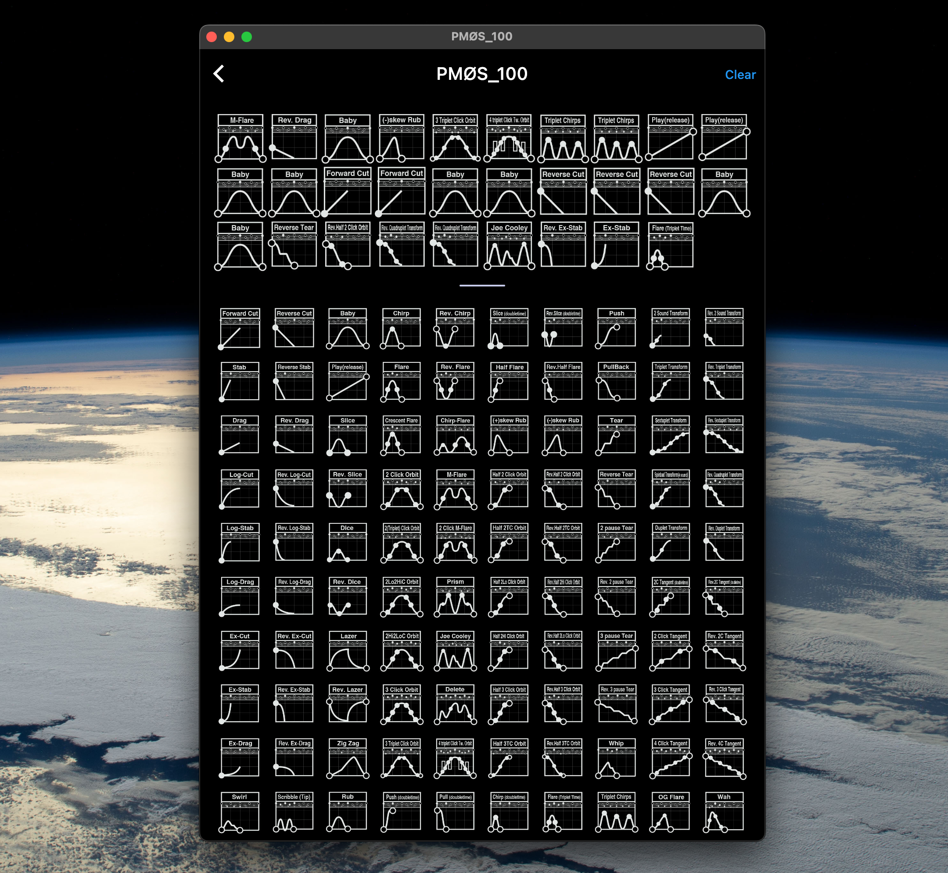This screenshot has width=948, height=873.
Task: Pick the 3 Click Orbit scratch icon
Action: [x=401, y=705]
